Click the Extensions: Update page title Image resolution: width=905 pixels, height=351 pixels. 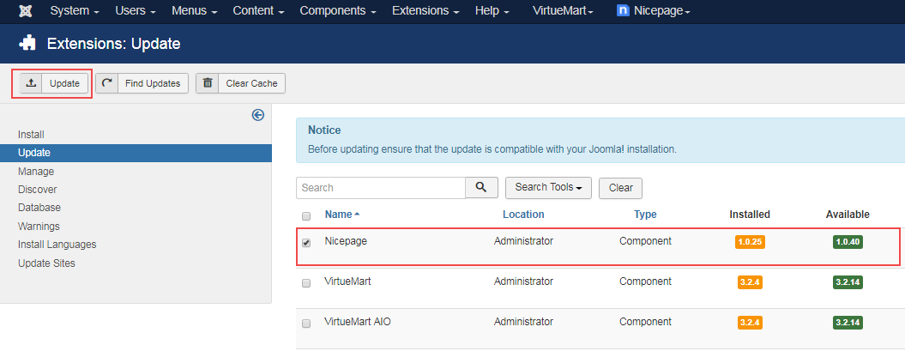point(114,43)
